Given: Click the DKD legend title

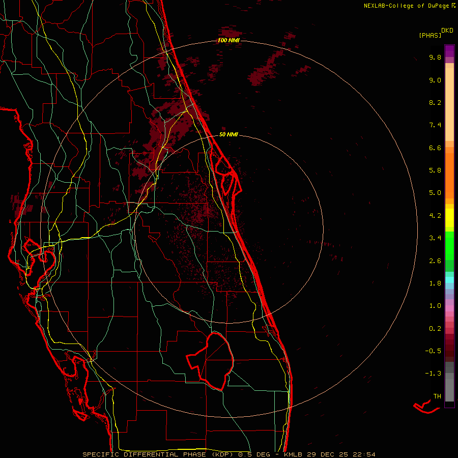Looking at the screenshot, I should (x=447, y=31).
